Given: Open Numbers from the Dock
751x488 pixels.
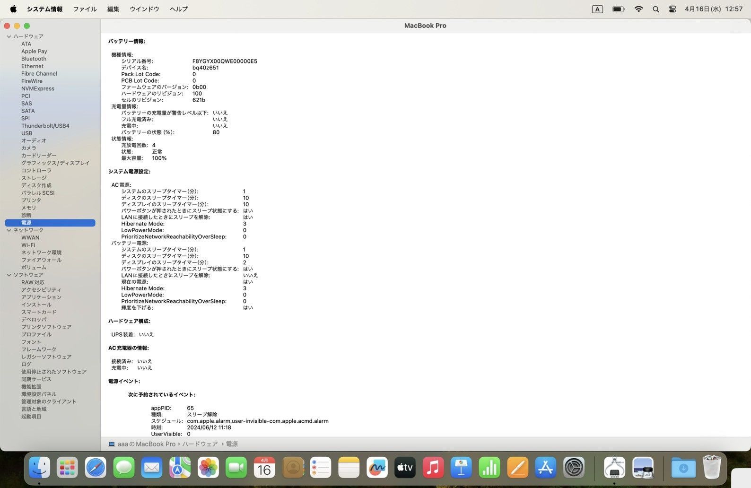Looking at the screenshot, I should [489, 468].
